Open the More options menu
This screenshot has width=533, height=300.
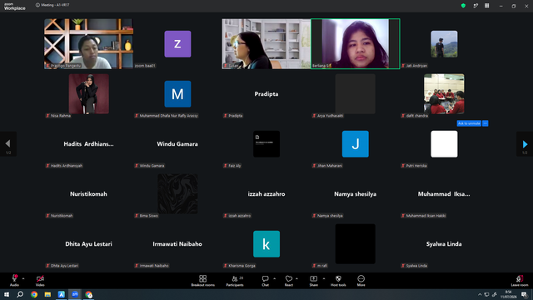[361, 281]
